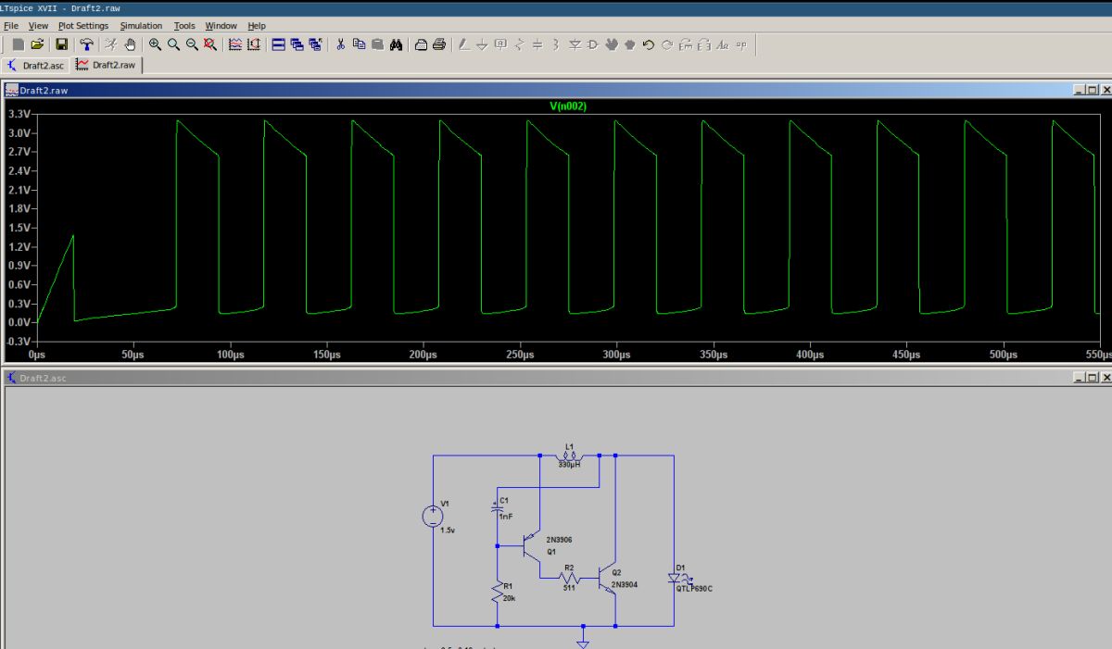Image resolution: width=1112 pixels, height=649 pixels.
Task: Select the Drag closed-hand tool
Action: (x=630, y=44)
